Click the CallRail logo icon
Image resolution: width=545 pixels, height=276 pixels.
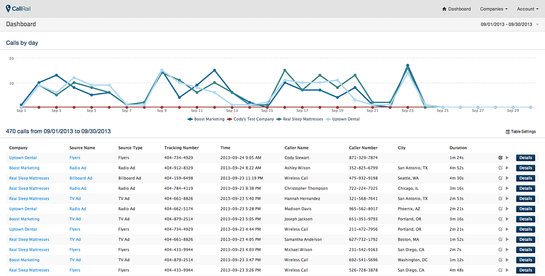point(8,9)
